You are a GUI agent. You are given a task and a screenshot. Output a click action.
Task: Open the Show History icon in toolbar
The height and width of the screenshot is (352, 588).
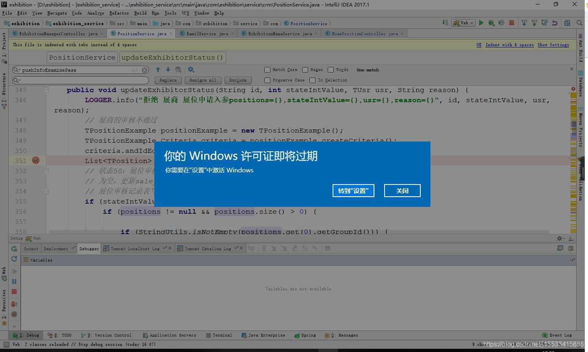click(x=545, y=23)
